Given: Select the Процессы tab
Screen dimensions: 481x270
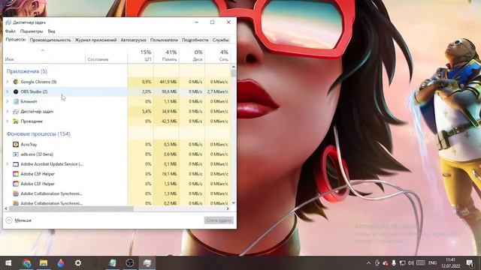Looking at the screenshot, I should (15, 40).
